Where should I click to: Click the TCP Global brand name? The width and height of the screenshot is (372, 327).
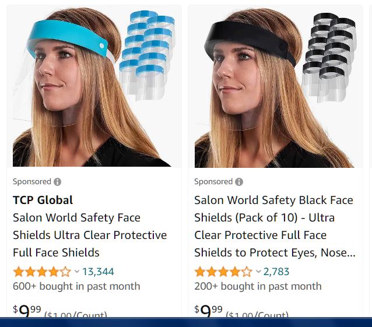coord(43,200)
